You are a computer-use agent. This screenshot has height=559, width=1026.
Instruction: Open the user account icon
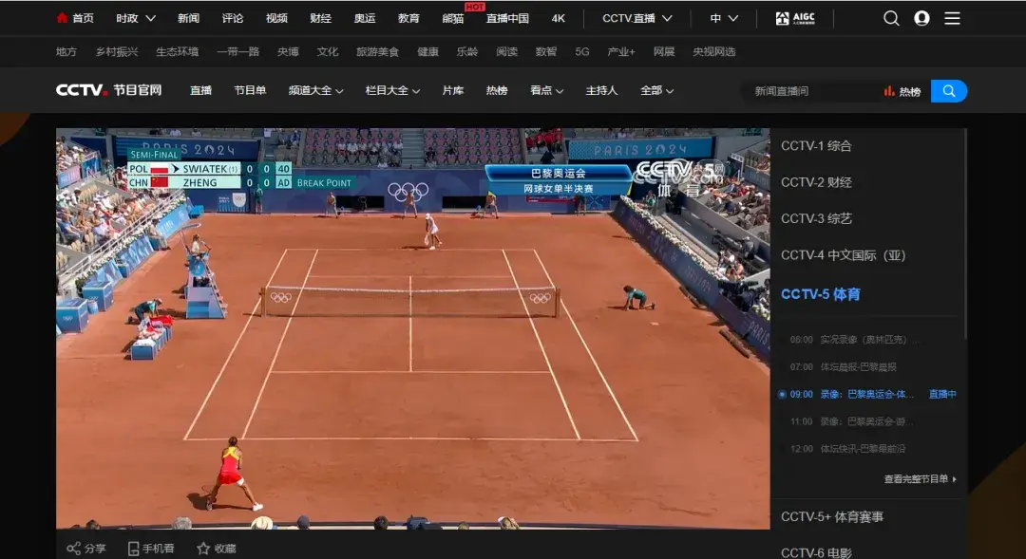(921, 18)
